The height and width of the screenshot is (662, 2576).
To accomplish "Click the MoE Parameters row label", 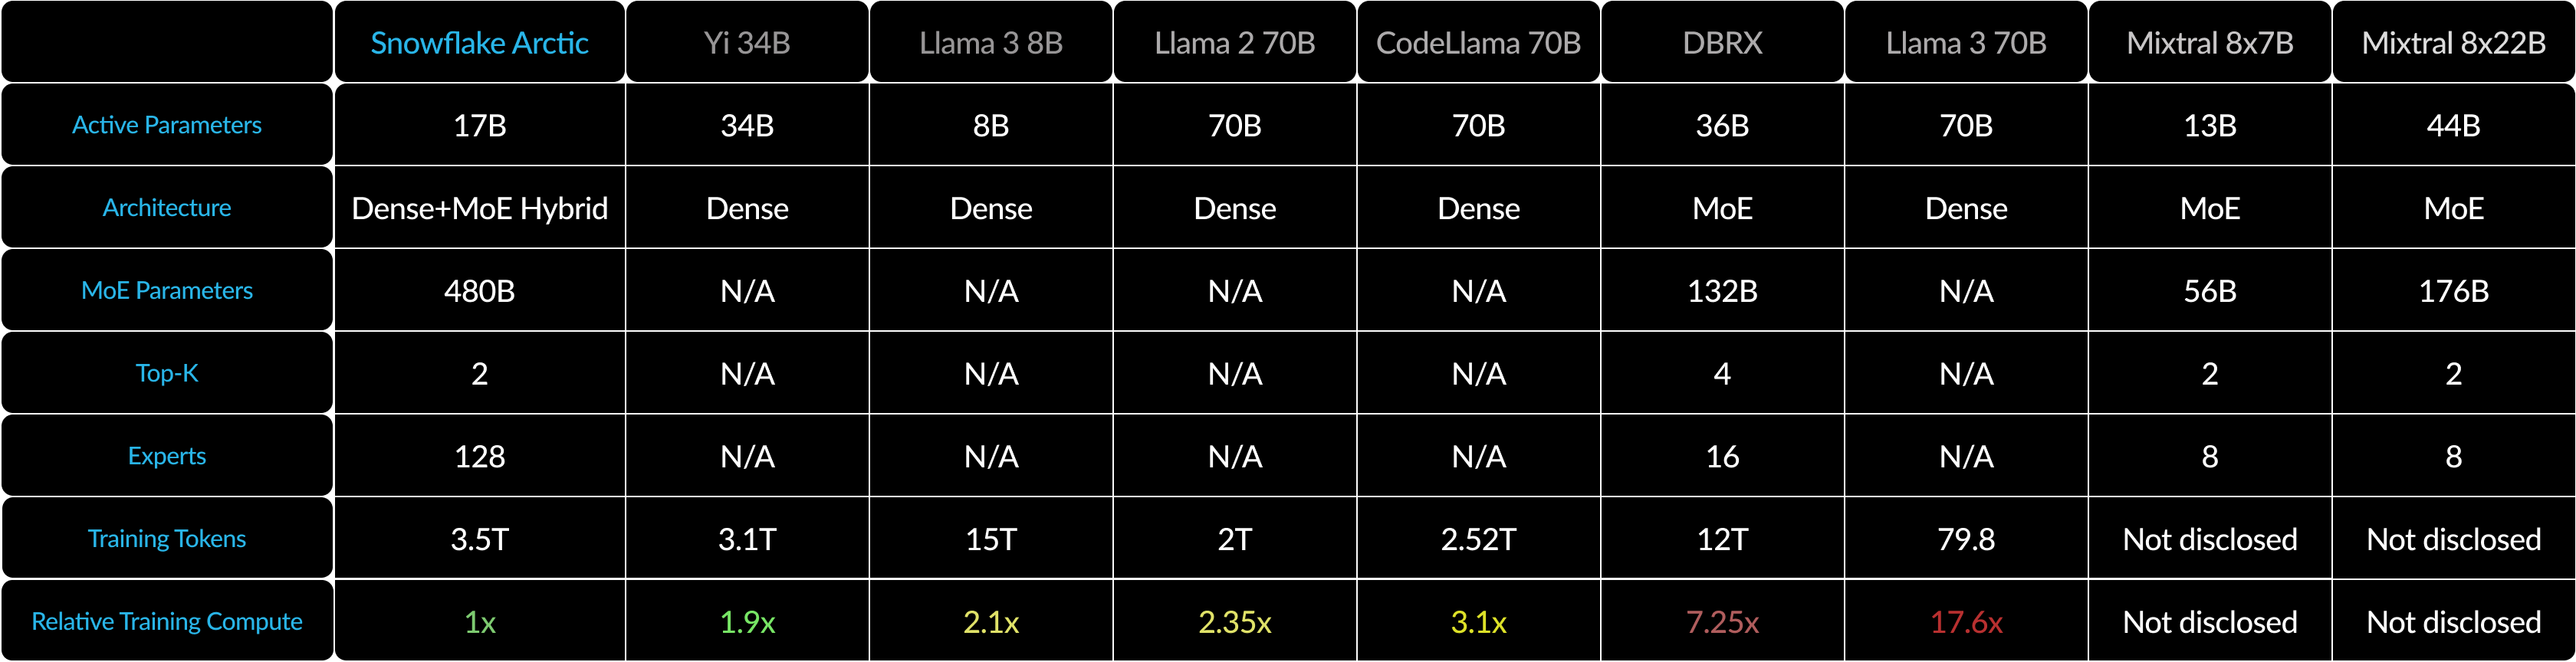I will (167, 291).
